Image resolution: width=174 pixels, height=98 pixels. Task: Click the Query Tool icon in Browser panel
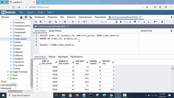[21, 17]
